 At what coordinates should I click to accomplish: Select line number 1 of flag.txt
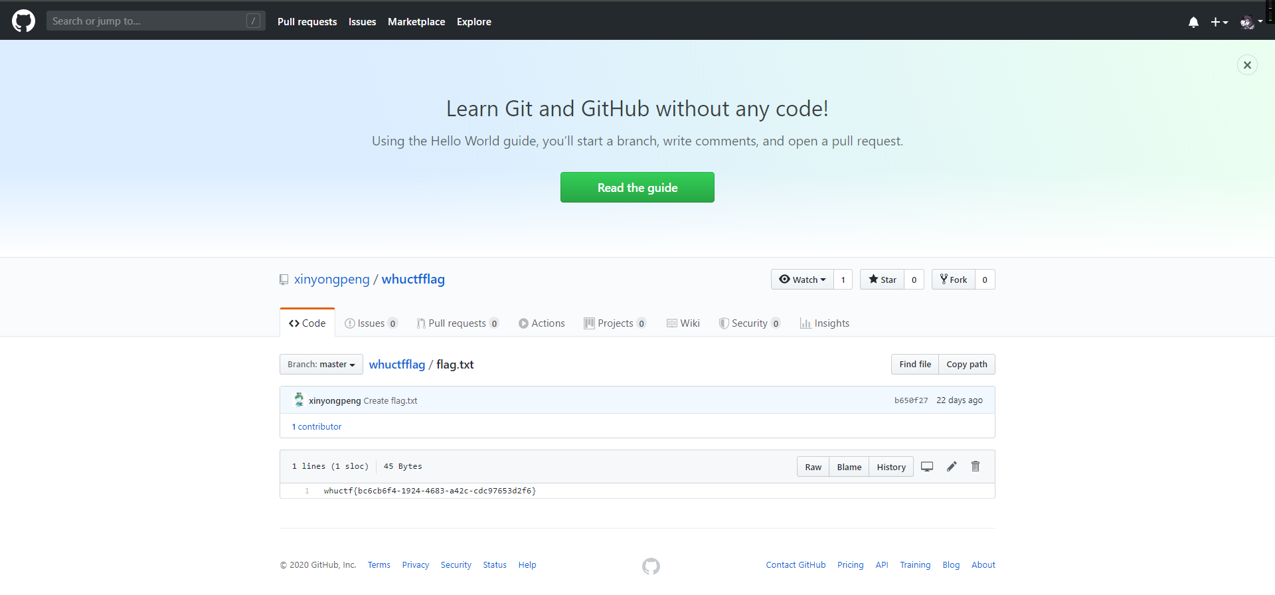click(x=307, y=491)
